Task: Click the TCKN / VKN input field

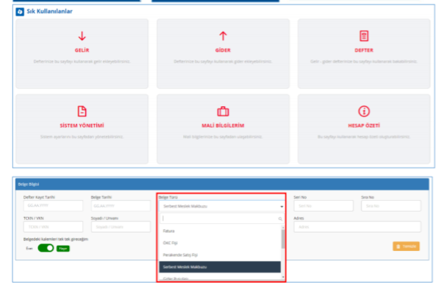Action: (53, 227)
